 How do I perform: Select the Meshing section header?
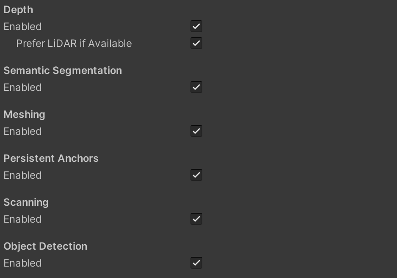pos(24,114)
